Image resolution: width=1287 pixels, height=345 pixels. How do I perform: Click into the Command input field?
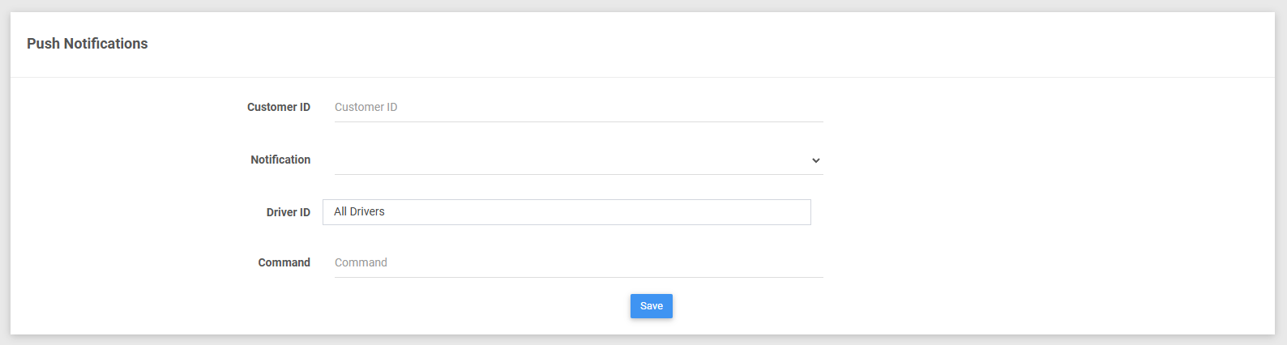click(x=579, y=262)
